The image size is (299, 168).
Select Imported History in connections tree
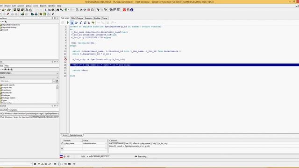point(9,28)
